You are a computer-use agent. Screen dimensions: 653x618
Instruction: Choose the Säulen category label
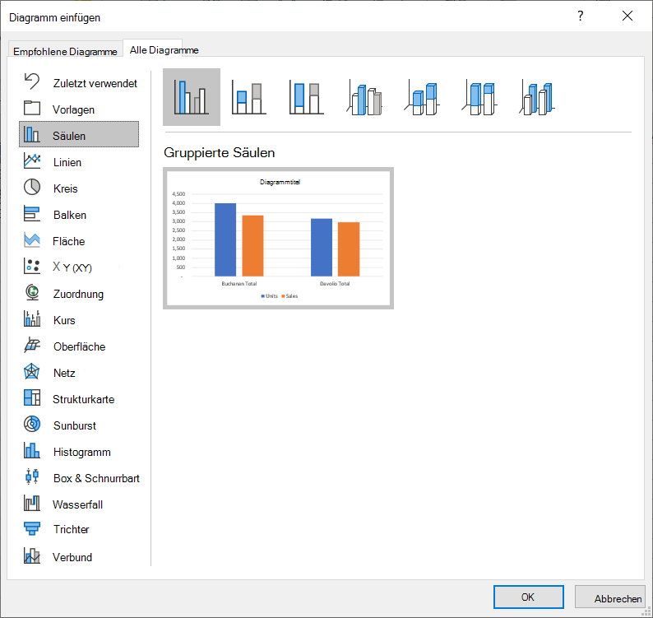pyautogui.click(x=69, y=136)
